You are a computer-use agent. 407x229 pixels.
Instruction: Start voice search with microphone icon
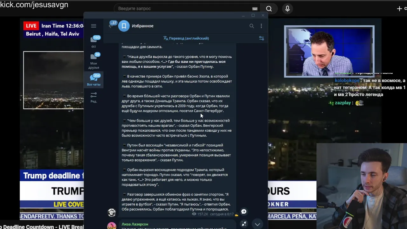pyautogui.click(x=287, y=9)
